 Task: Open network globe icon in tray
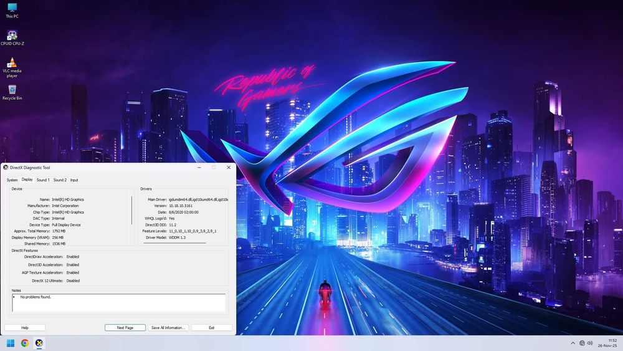pos(582,343)
